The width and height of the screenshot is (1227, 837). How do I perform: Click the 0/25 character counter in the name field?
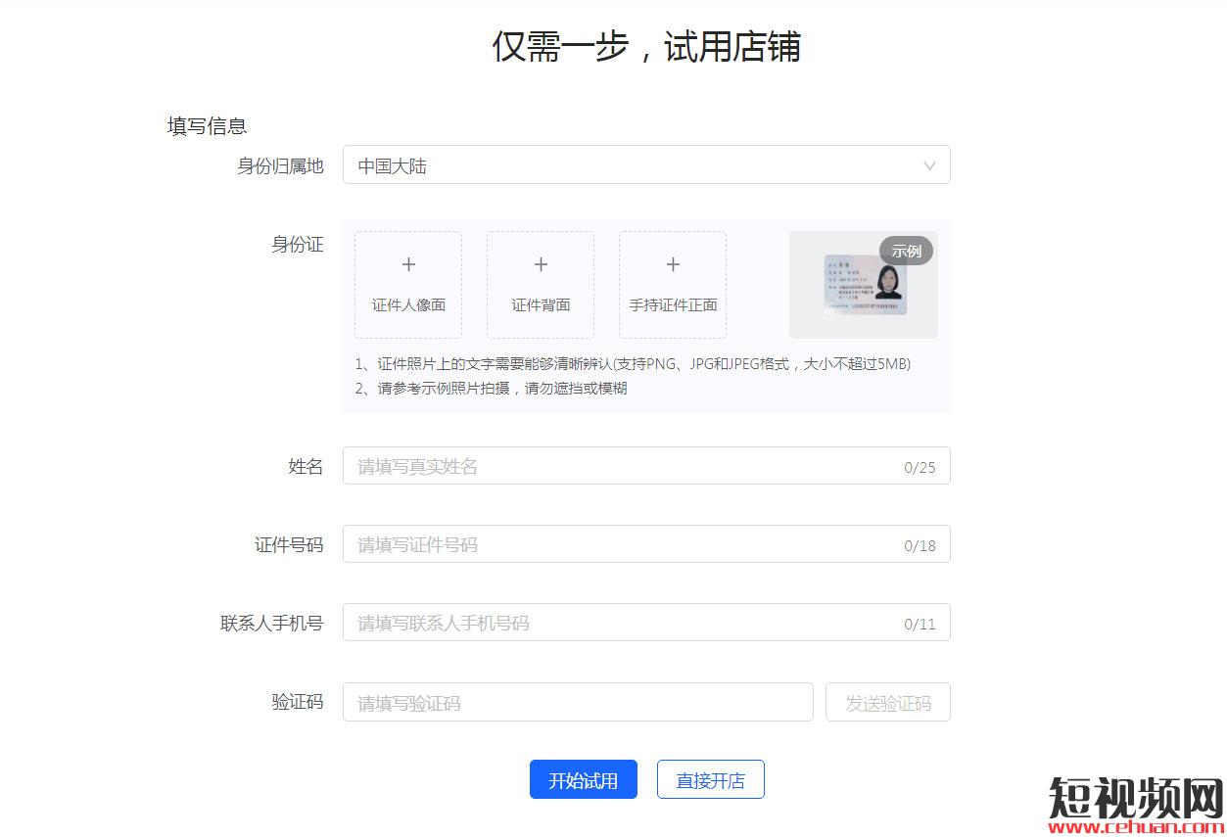(x=920, y=468)
